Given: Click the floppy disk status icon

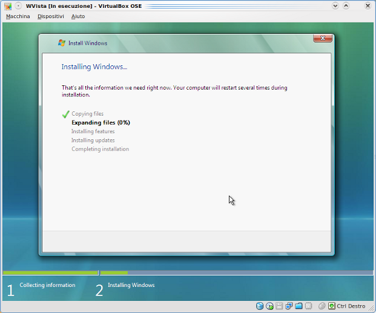Looking at the screenshot, I should [x=279, y=306].
